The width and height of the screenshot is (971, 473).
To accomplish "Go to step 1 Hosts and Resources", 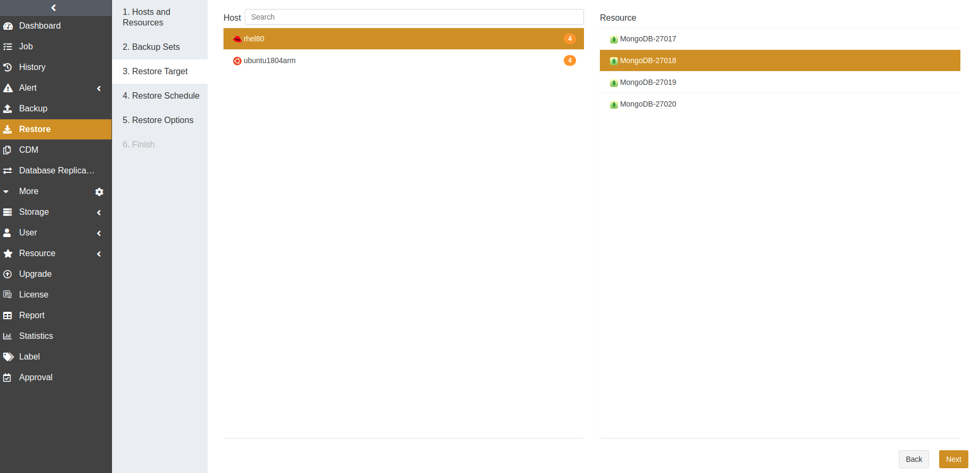I will 160,17.
